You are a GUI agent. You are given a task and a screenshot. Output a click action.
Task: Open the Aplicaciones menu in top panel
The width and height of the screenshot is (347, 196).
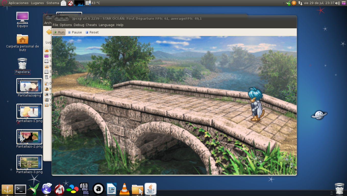(18, 3)
